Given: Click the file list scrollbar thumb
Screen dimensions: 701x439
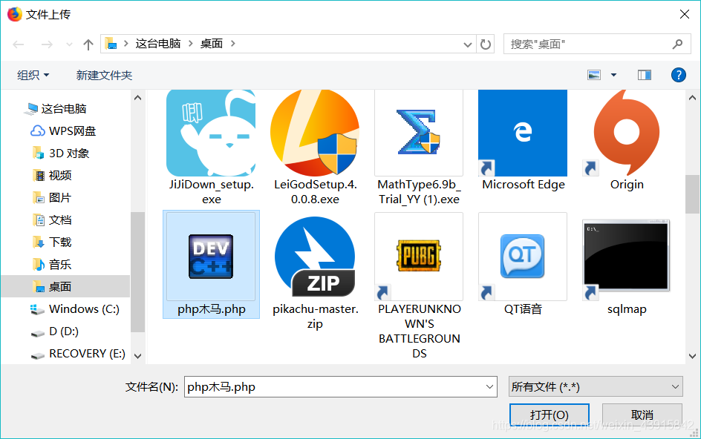Looking at the screenshot, I should (692, 194).
